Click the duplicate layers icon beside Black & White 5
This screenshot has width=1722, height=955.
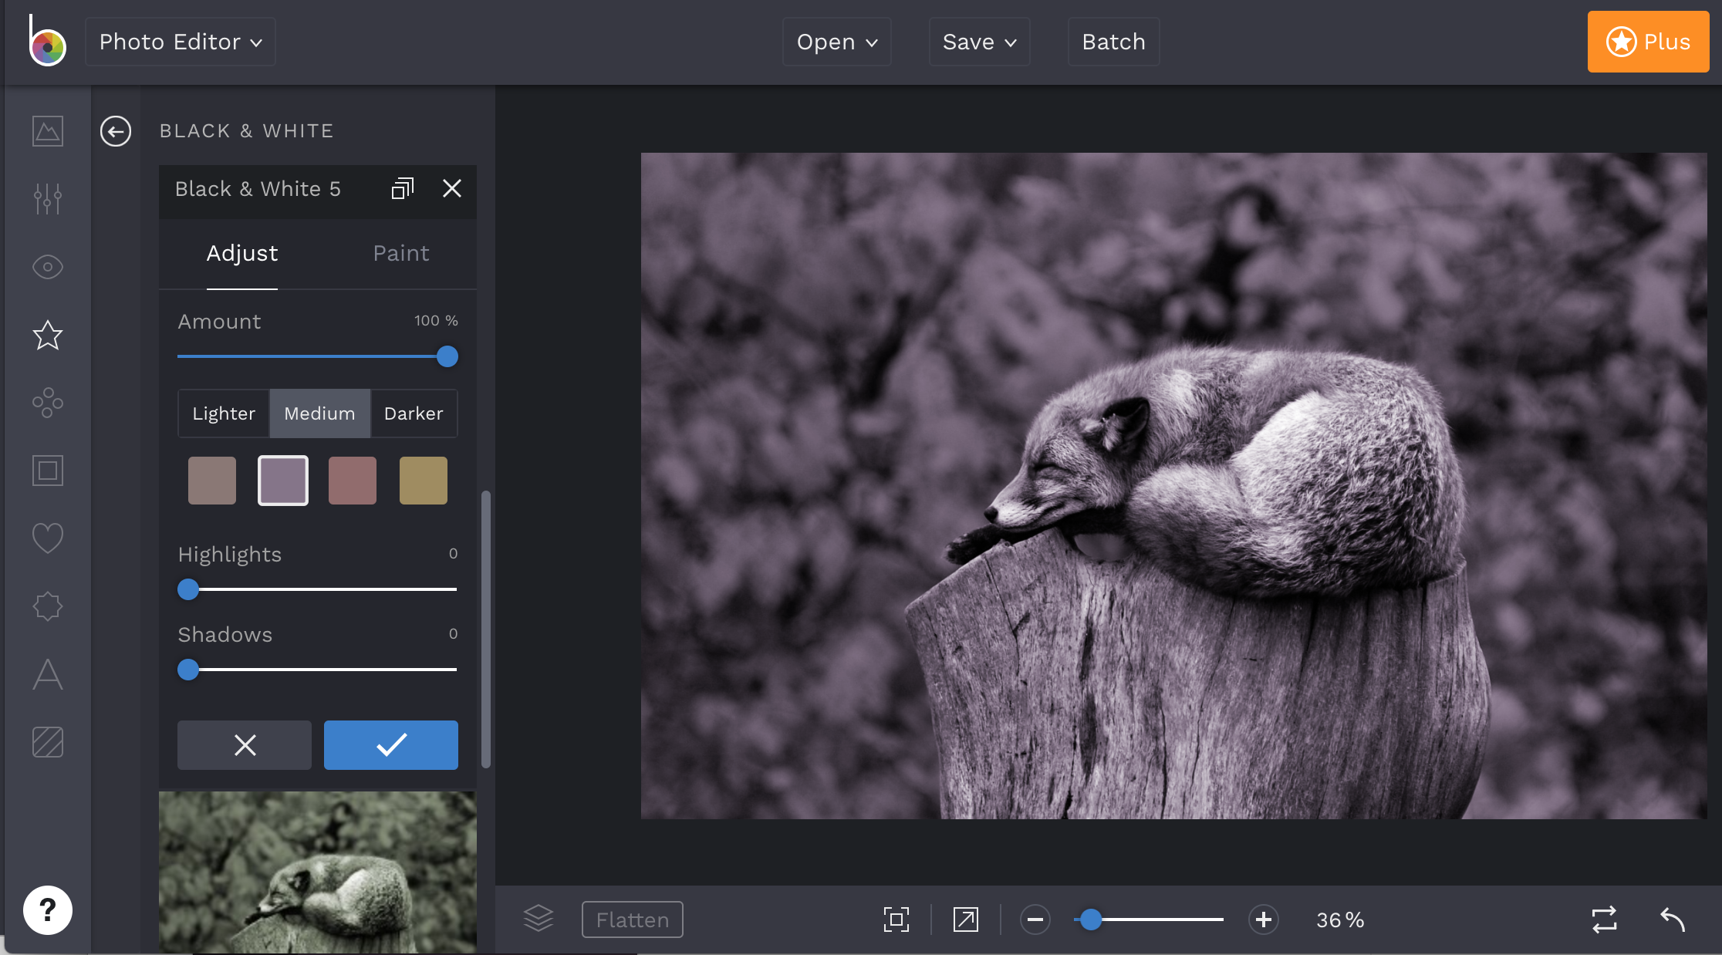403,188
